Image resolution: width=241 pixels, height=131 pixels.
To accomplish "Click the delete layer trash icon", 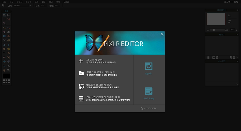I will [x=234, y=57].
